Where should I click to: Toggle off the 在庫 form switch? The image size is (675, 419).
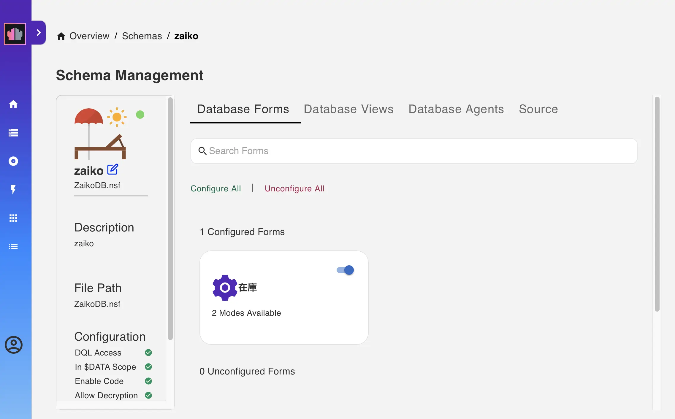(x=345, y=270)
